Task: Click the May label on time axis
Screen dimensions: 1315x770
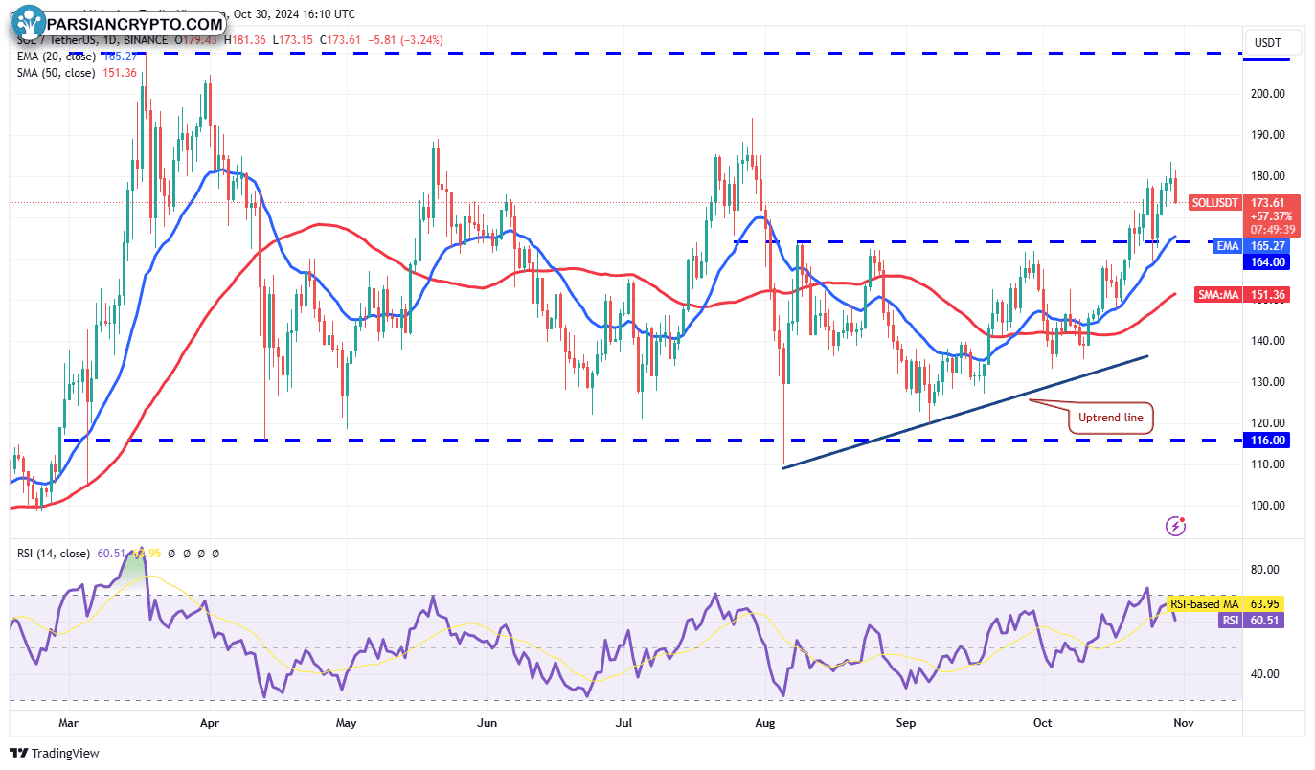Action: 347,723
